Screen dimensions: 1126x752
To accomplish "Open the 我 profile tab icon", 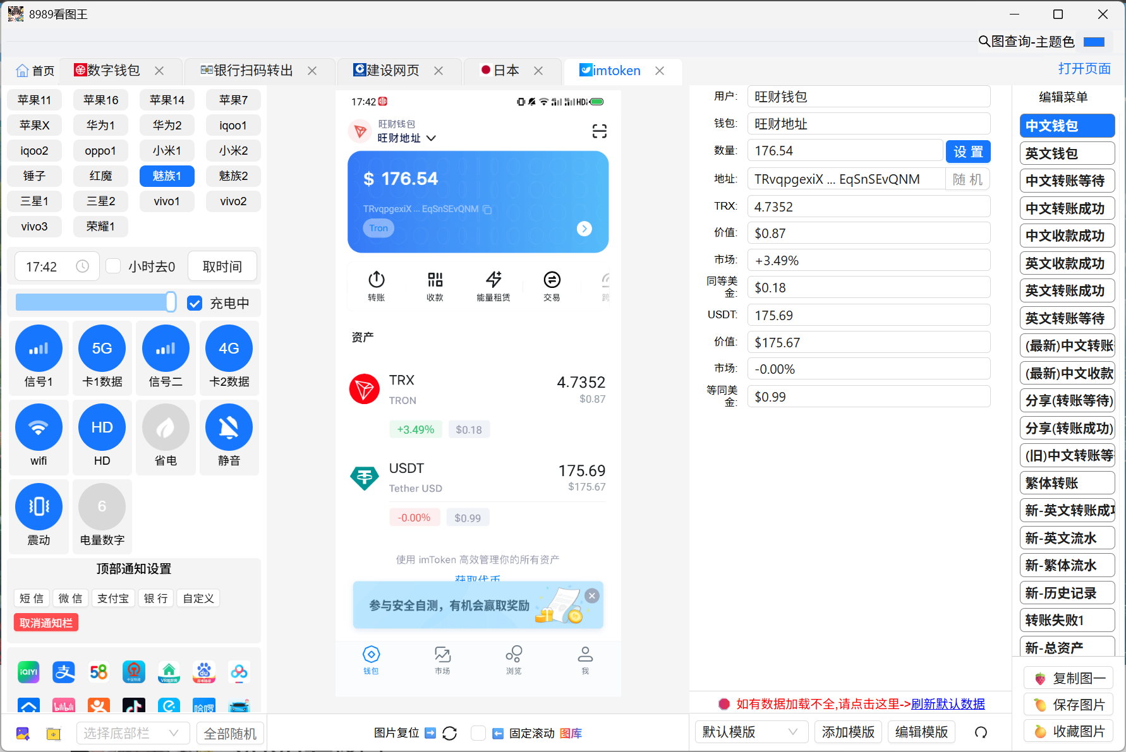I will pos(585,654).
